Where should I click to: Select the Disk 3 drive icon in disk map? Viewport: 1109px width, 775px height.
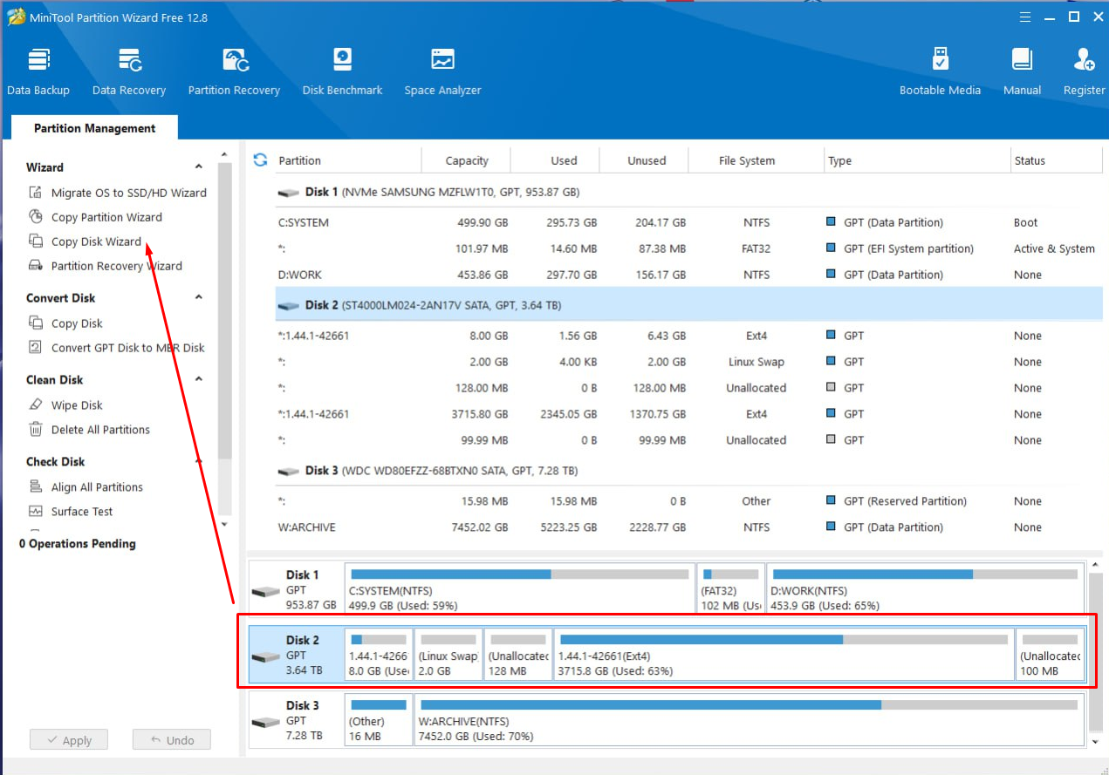coord(265,723)
